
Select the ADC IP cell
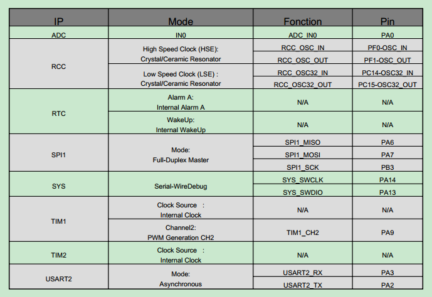click(59, 33)
